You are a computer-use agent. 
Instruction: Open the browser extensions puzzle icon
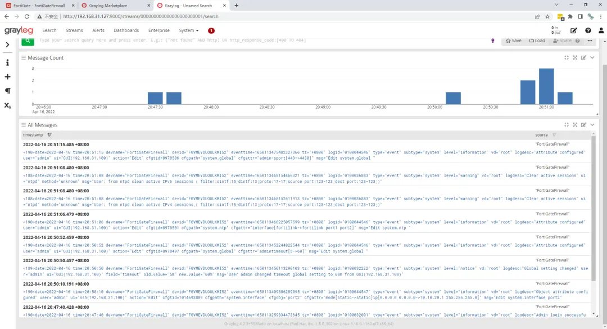pyautogui.click(x=570, y=17)
